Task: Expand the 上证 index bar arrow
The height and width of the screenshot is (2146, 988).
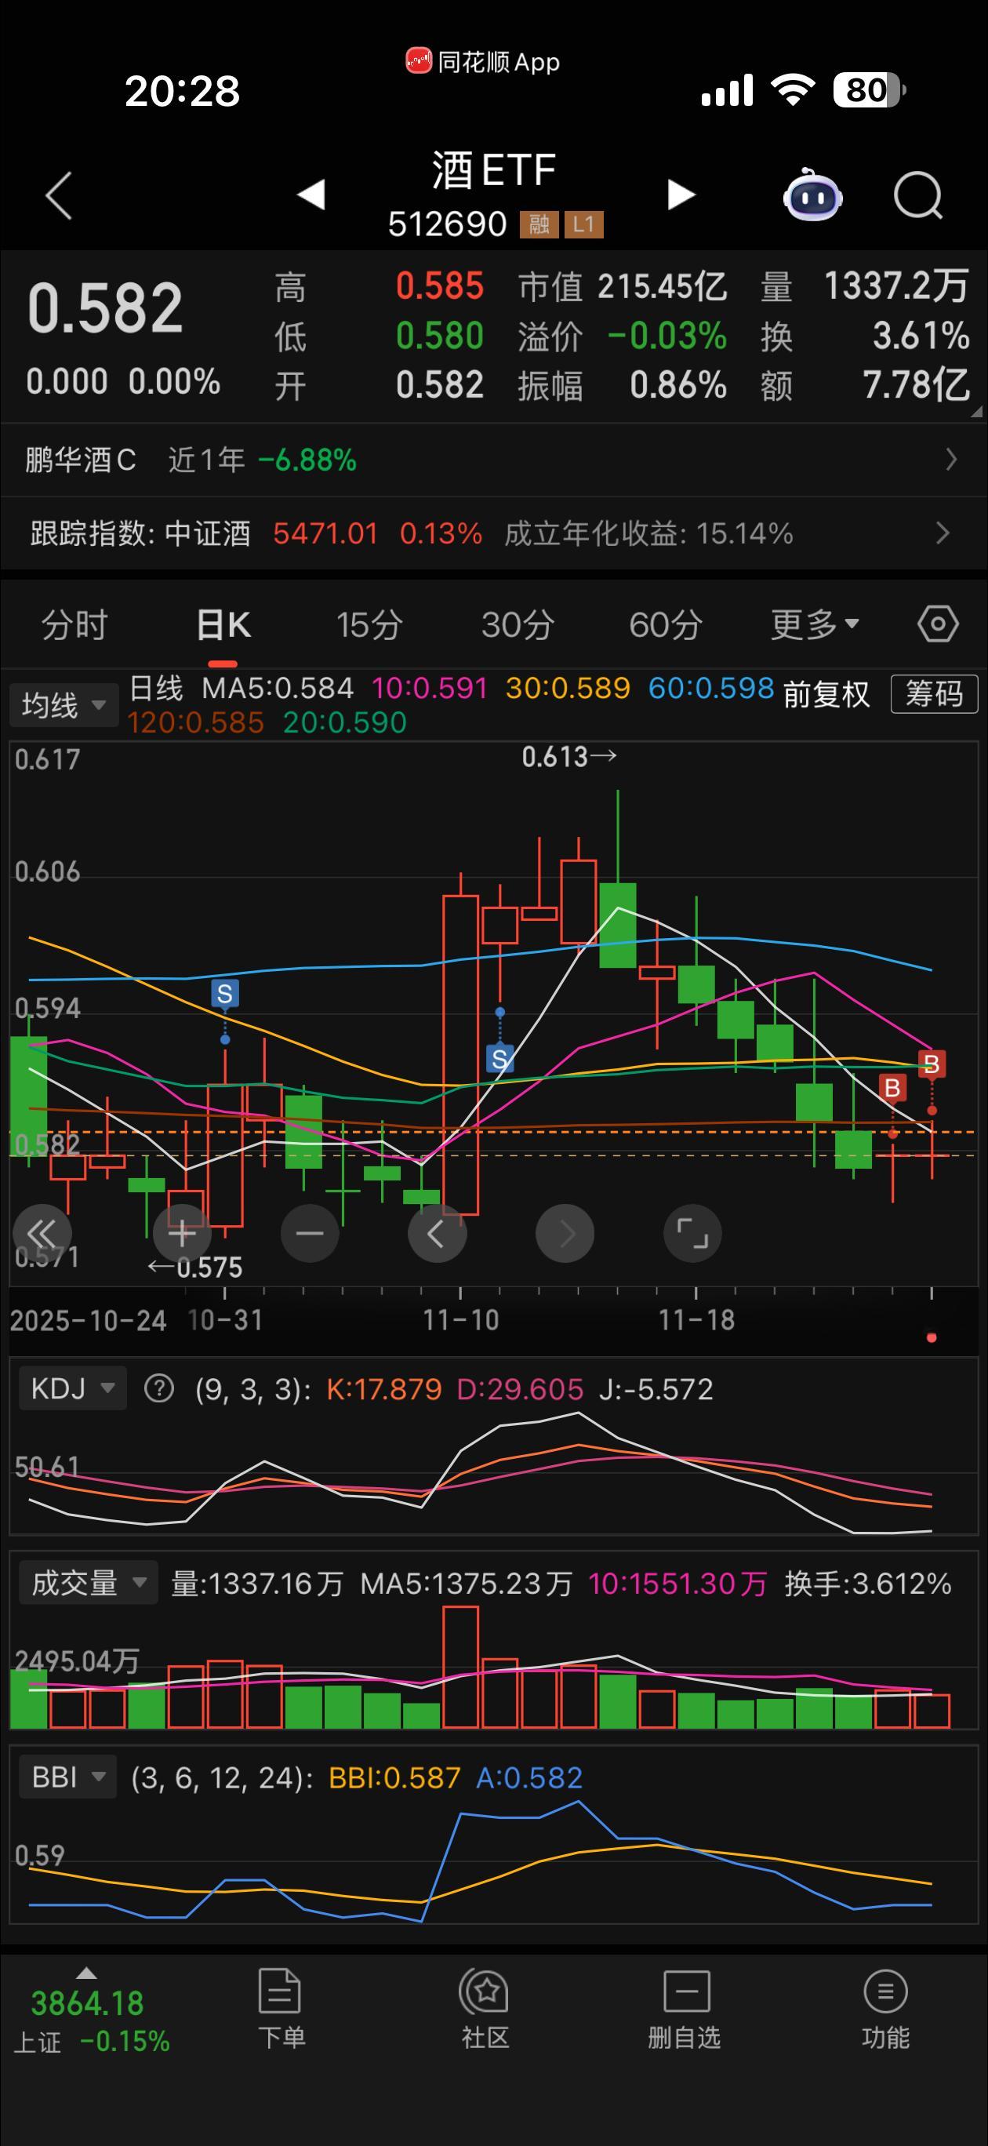Action: [x=85, y=1973]
